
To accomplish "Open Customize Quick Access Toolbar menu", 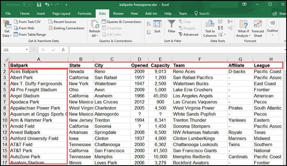I will tap(66, 4).
